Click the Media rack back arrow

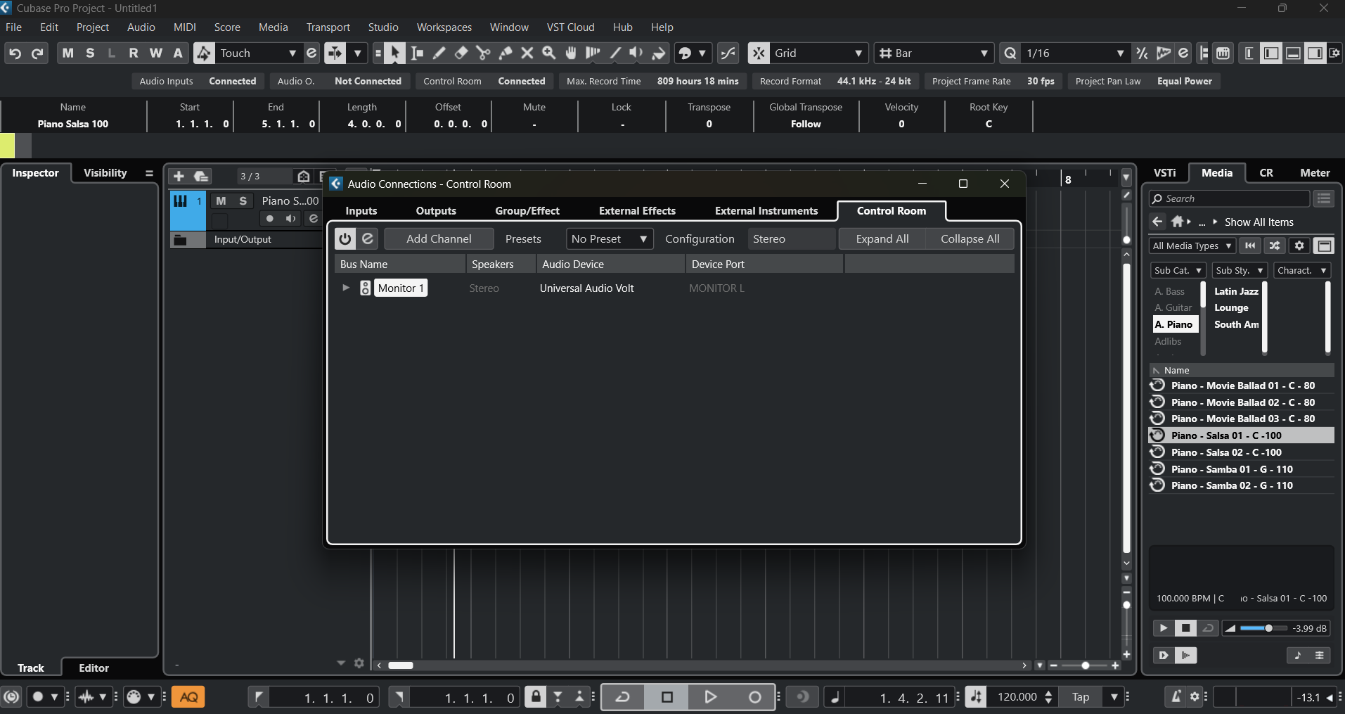click(x=1157, y=222)
